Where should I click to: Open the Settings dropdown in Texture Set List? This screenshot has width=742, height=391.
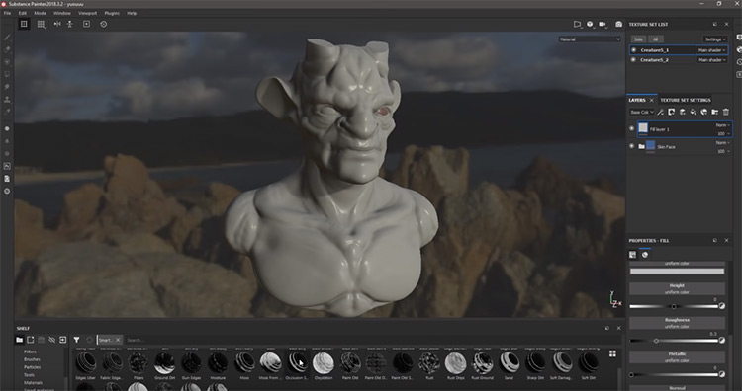point(715,39)
